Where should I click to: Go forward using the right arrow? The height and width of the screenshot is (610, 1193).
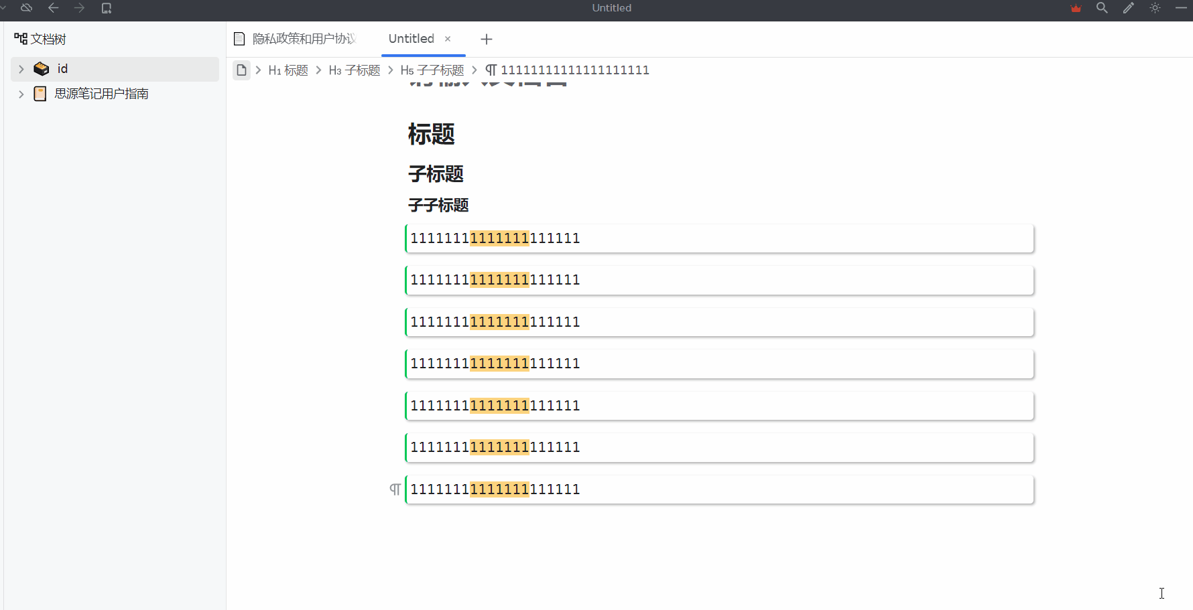tap(80, 8)
